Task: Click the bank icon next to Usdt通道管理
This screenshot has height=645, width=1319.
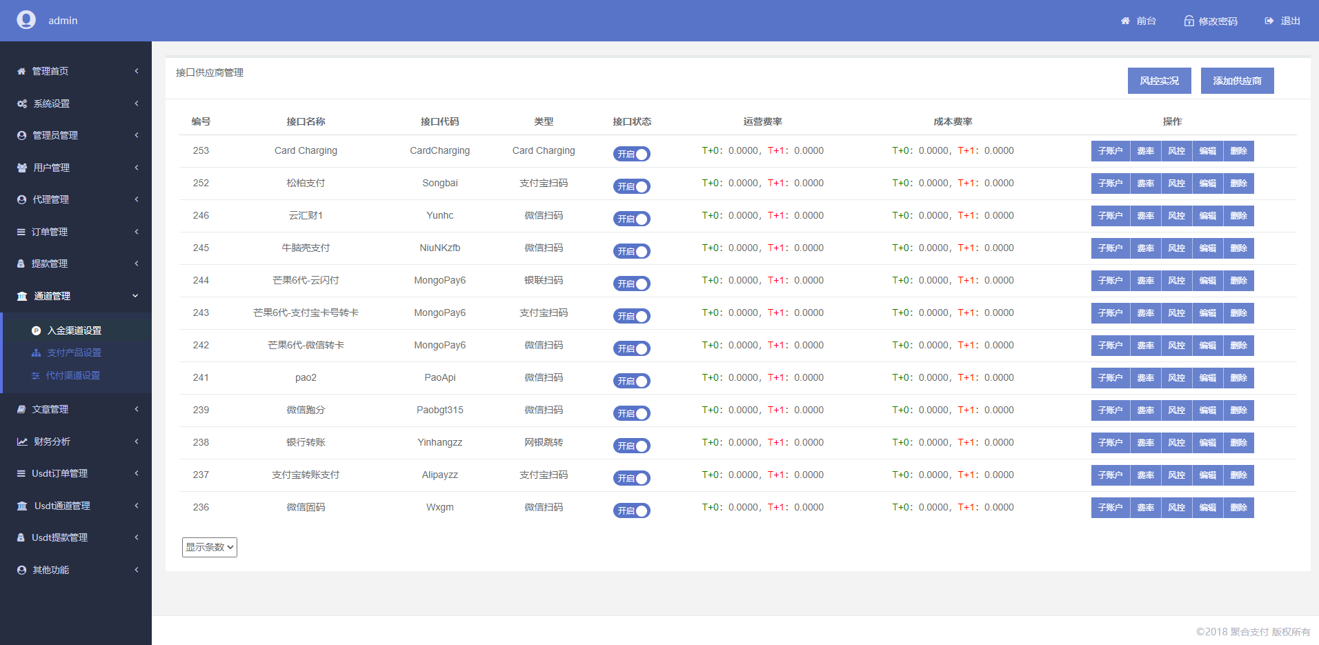Action: (22, 506)
